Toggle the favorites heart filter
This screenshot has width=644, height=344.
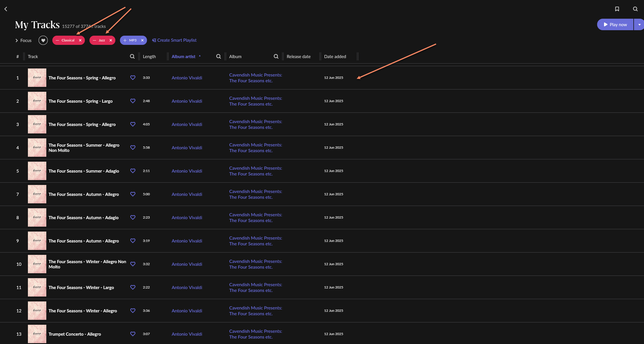pyautogui.click(x=43, y=40)
